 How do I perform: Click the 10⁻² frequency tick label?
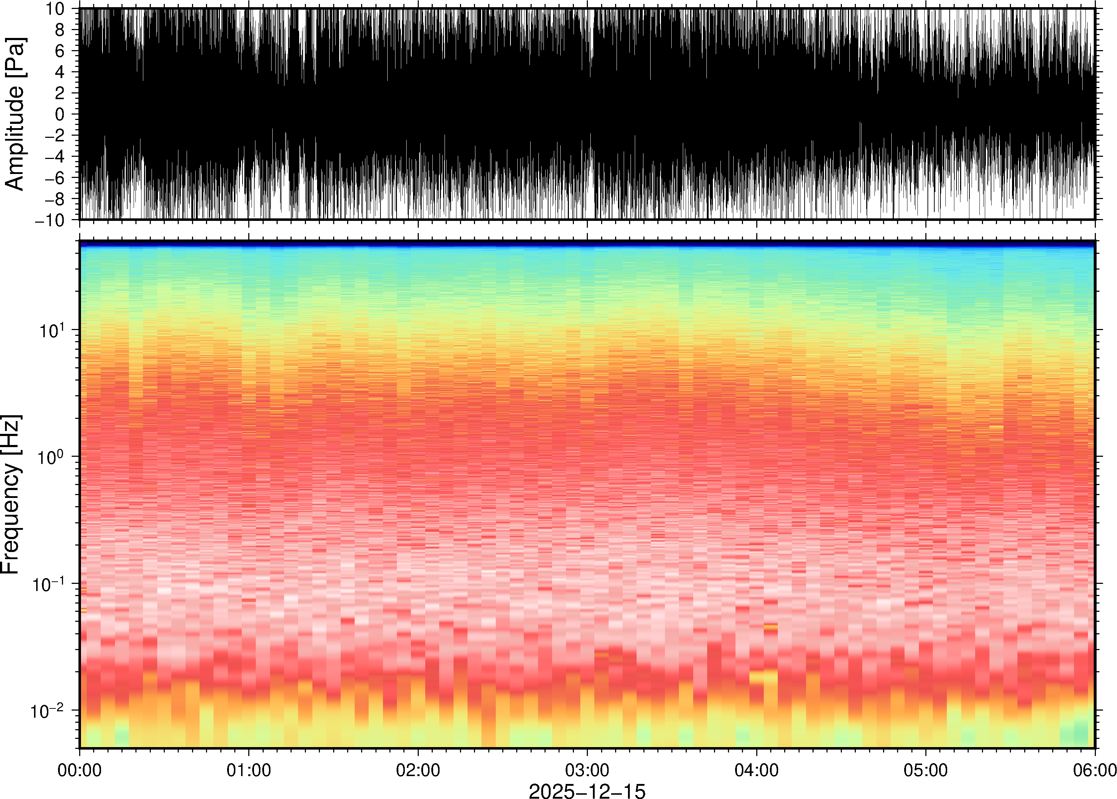pos(47,711)
